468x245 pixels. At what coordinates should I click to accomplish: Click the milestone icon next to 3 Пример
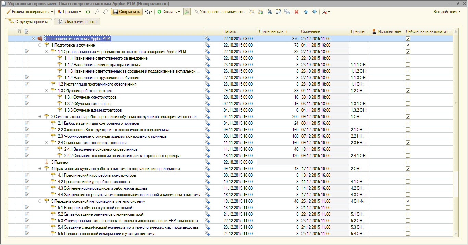click(47, 162)
